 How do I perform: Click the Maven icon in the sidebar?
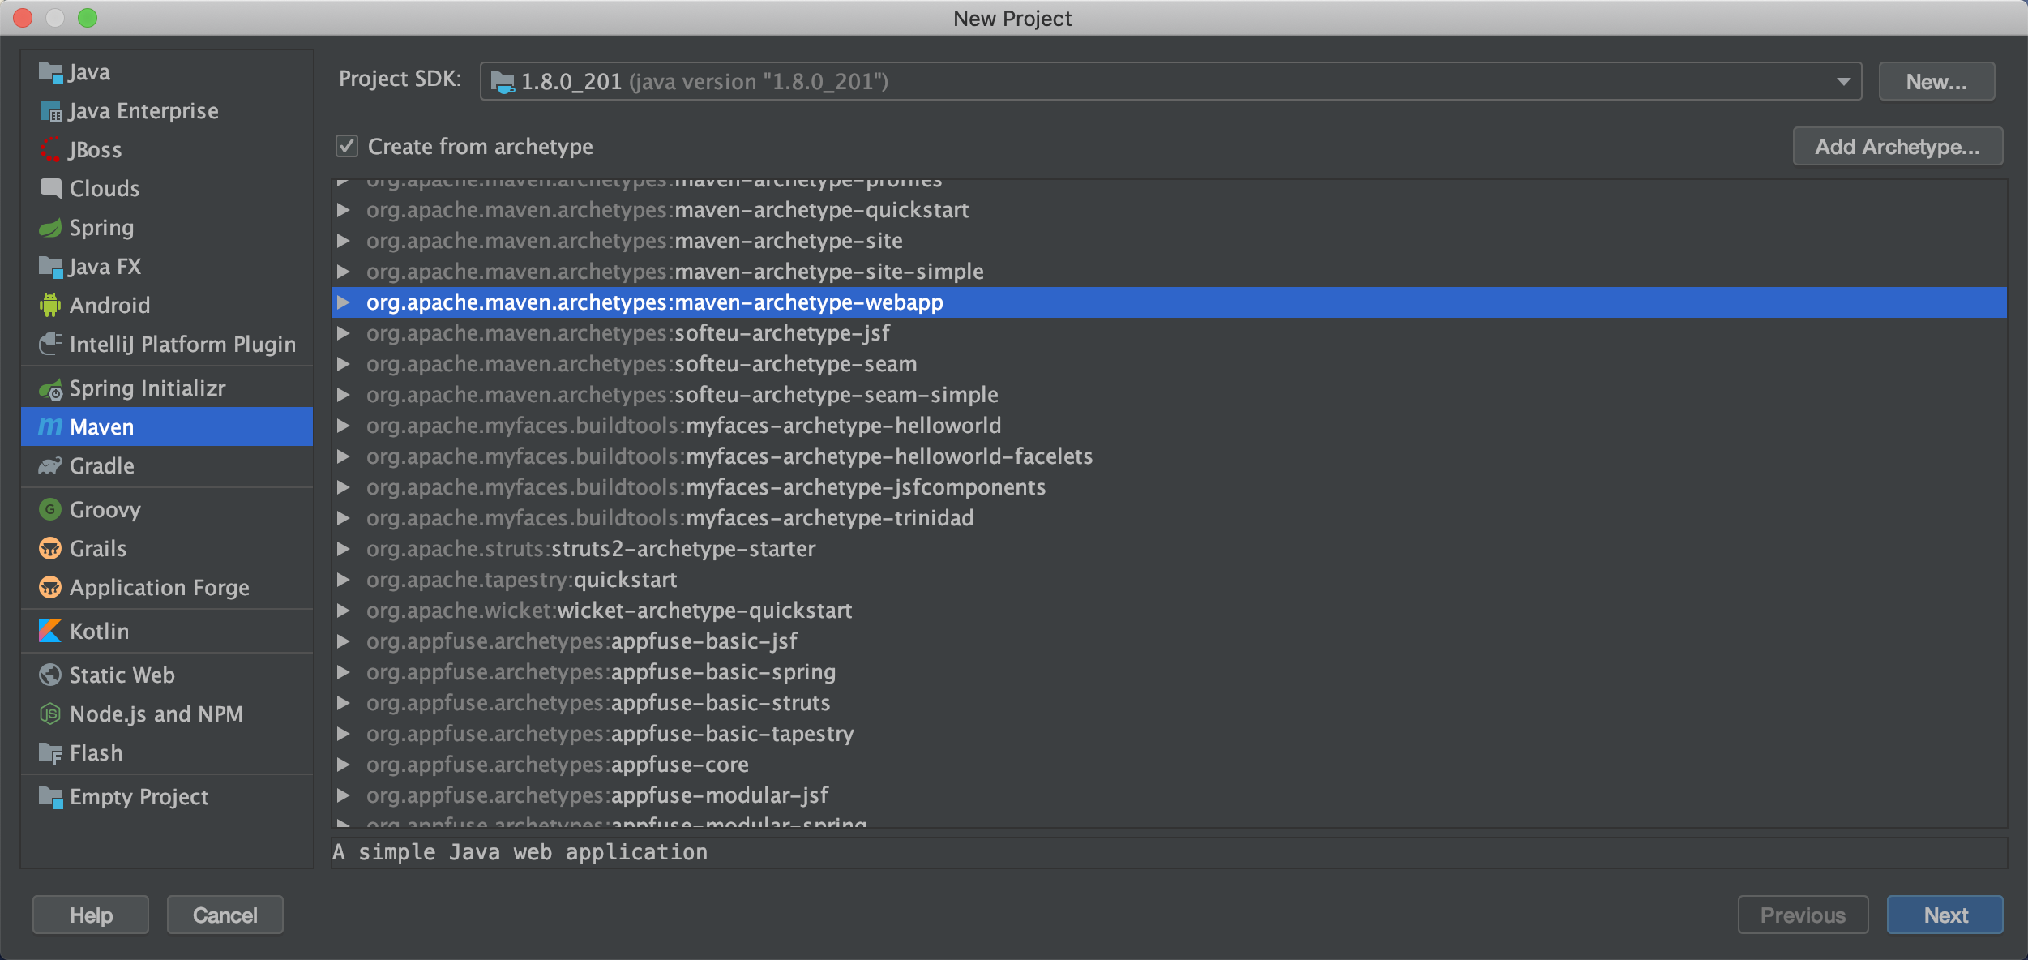click(x=50, y=426)
